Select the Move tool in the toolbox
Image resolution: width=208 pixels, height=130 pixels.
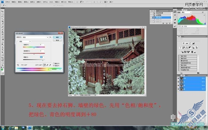(x=2, y=11)
